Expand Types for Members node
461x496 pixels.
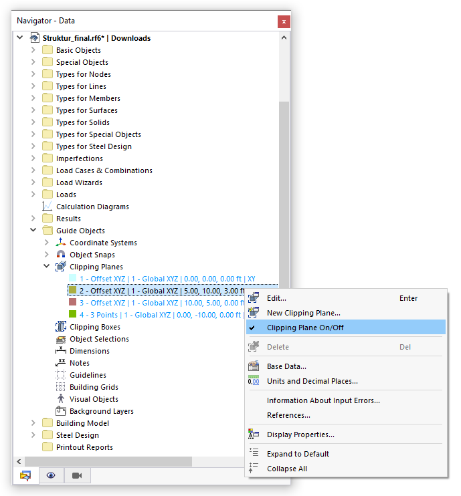33,98
